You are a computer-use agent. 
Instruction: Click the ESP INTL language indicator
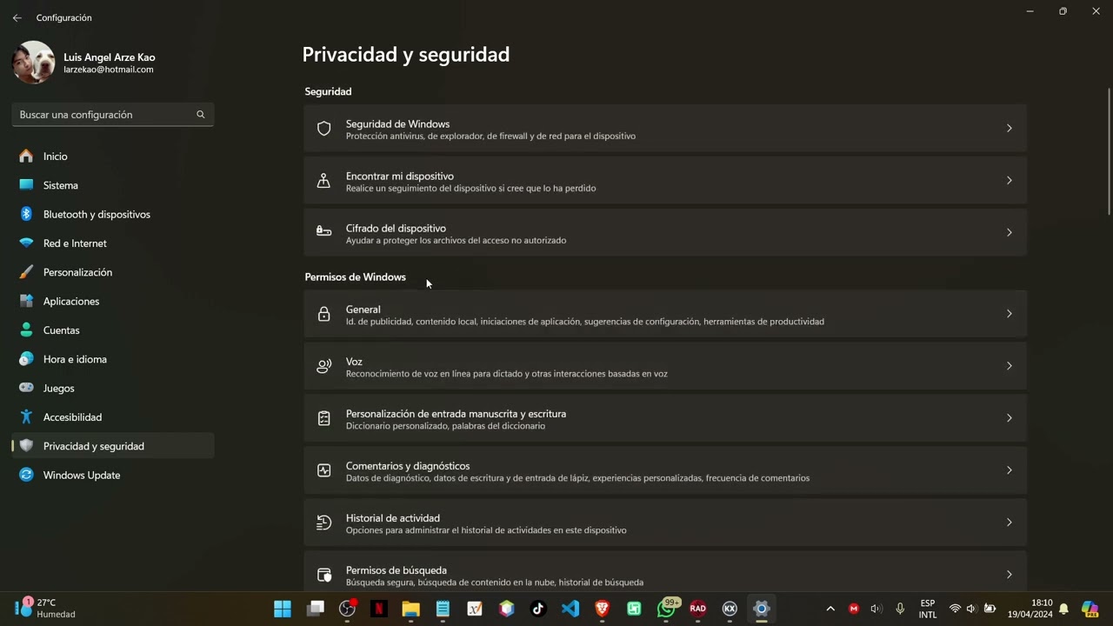click(928, 609)
